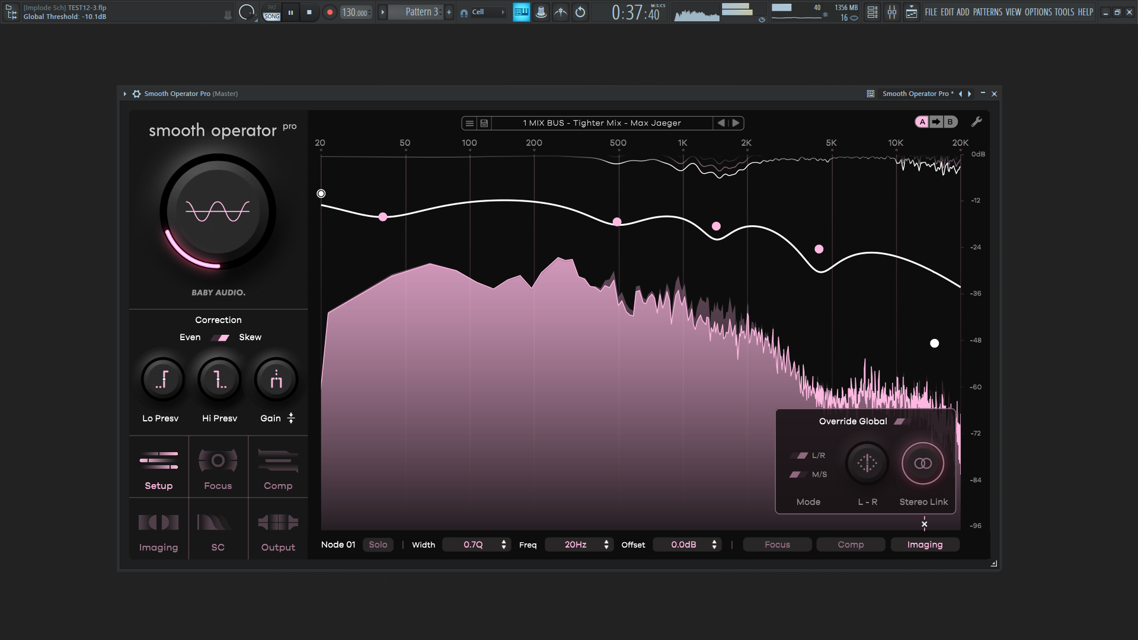The width and height of the screenshot is (1138, 640).
Task: Open the Focus panel icon
Action: (218, 462)
